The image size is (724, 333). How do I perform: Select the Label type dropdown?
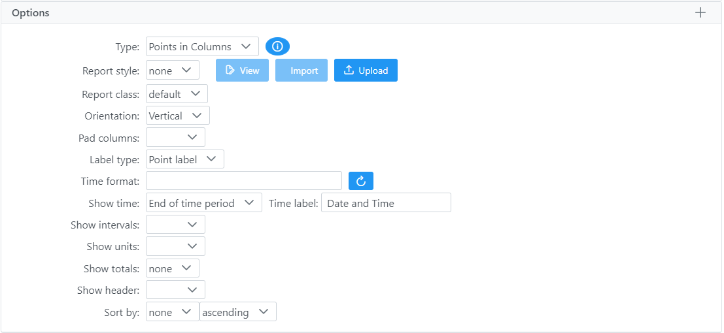[x=185, y=159]
